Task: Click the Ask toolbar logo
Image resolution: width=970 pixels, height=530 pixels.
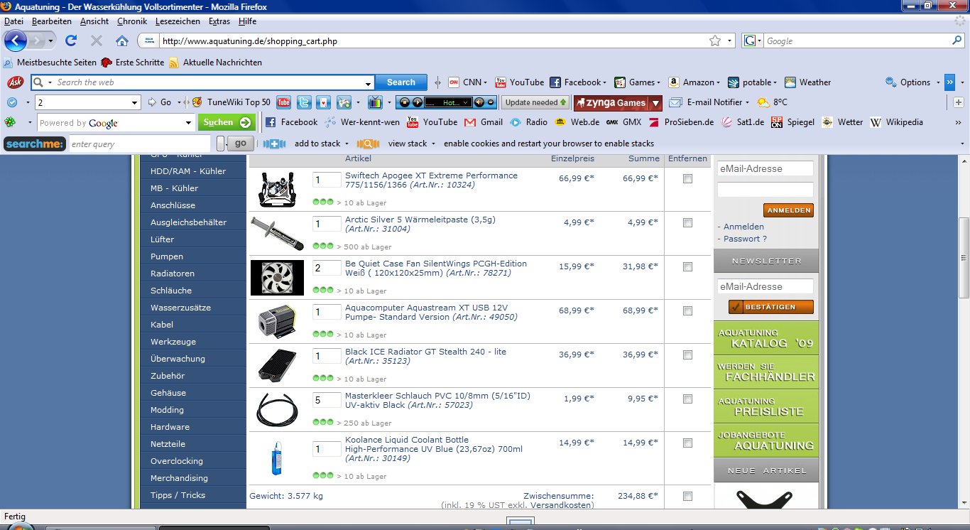Action: [x=15, y=82]
